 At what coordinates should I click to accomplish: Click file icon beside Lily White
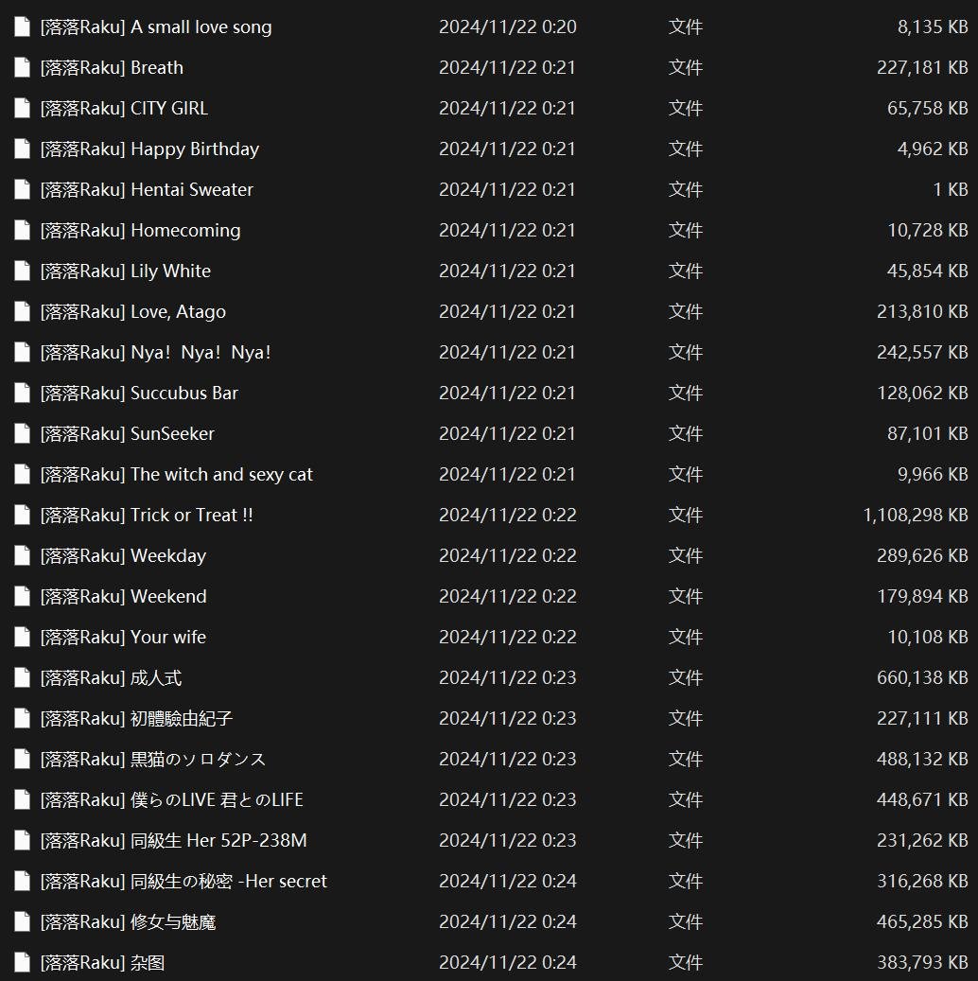[22, 271]
